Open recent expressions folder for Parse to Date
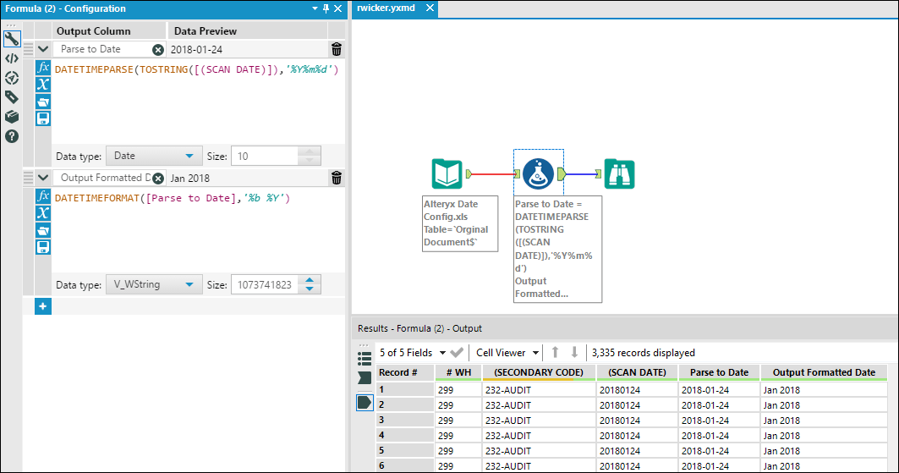The image size is (899, 473). tap(43, 102)
